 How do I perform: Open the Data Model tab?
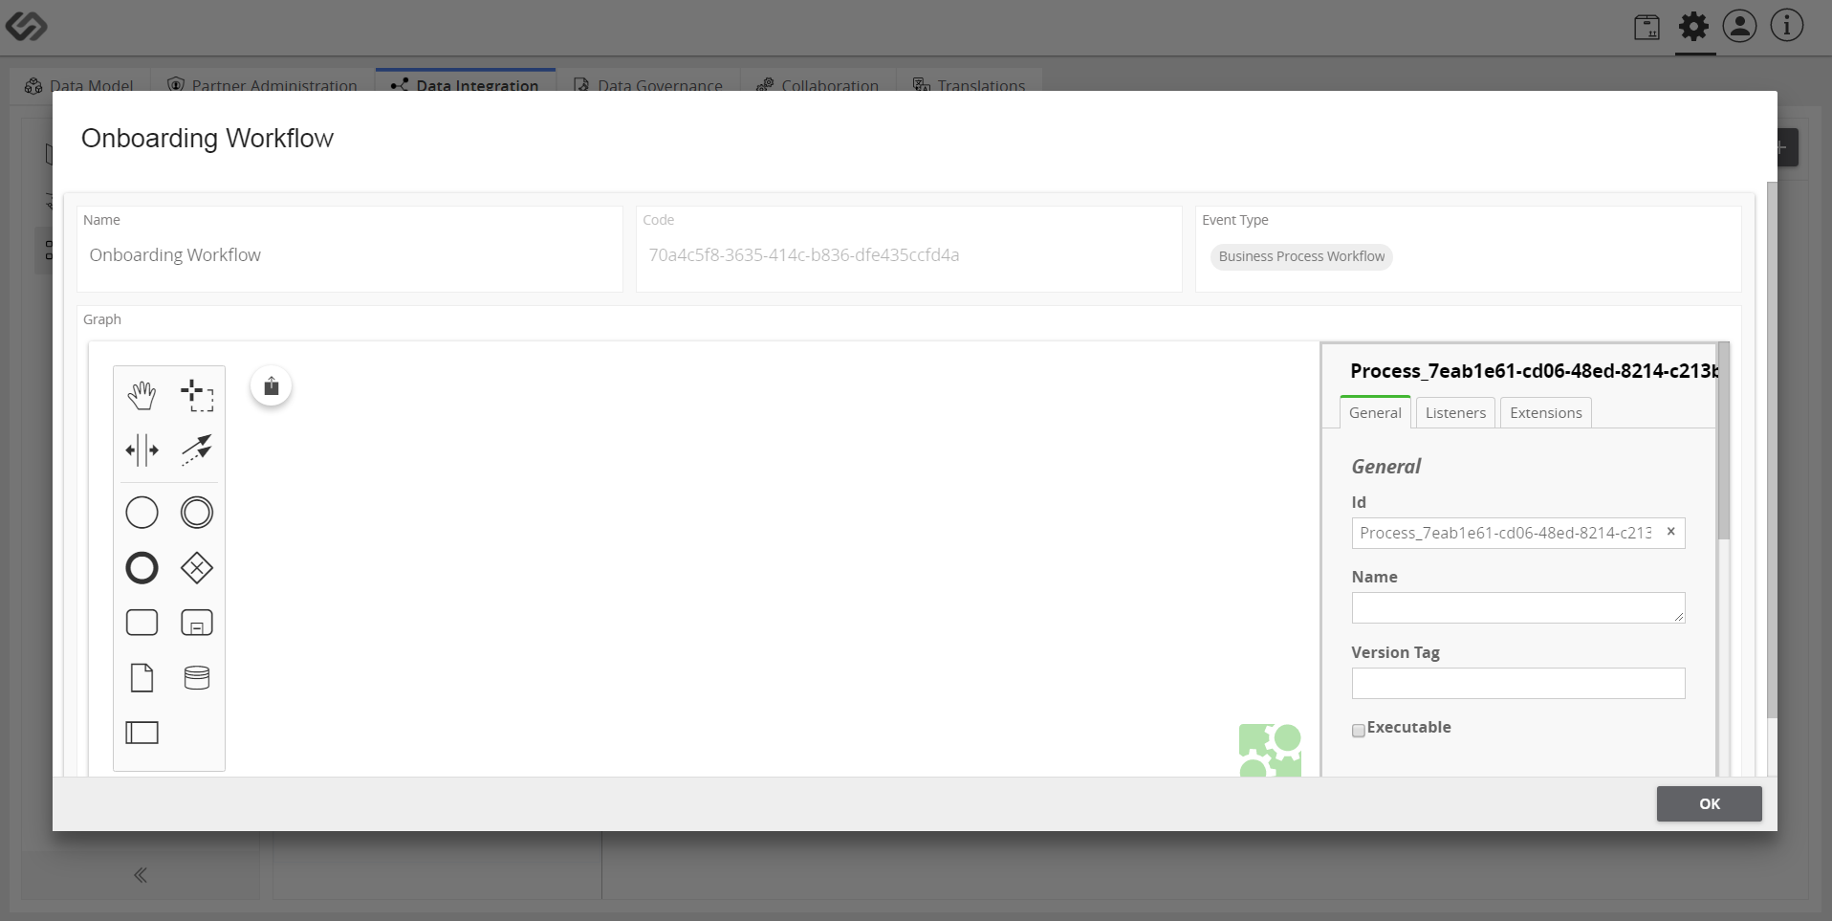pyautogui.click(x=79, y=81)
